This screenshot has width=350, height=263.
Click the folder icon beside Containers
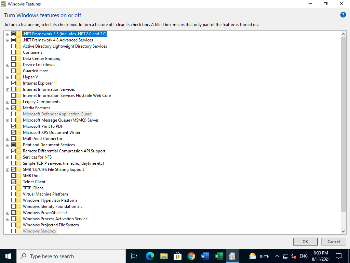tap(18, 52)
